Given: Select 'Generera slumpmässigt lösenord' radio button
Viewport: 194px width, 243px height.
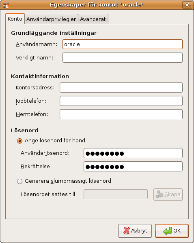Looking at the screenshot, I should [19, 181].
